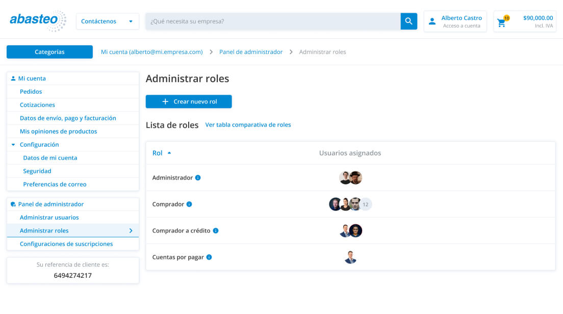563x314 pixels.
Task: Open Administrar usuarios in sidebar
Action: pyautogui.click(x=49, y=218)
